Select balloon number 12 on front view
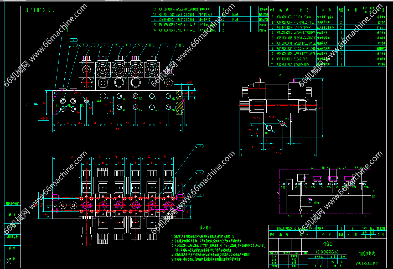Screen dimensions: 393x269 click(180, 45)
